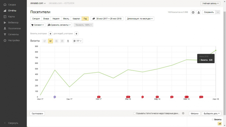
Task: Open the Учётная запись account menu
Action: pyautogui.click(x=210, y=3)
